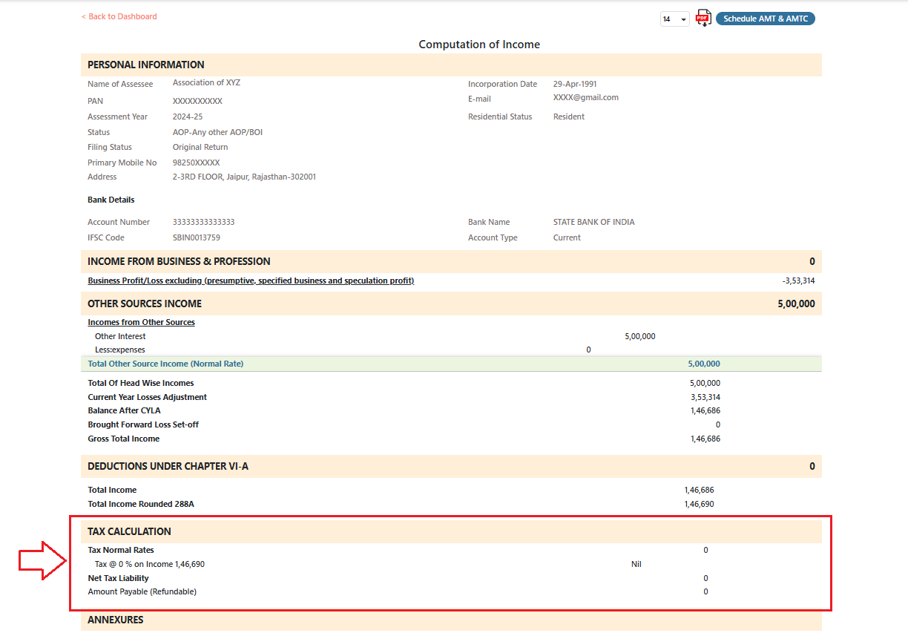Click the PERSONAL INFORMATION section header
The image size is (908, 633).
451,65
